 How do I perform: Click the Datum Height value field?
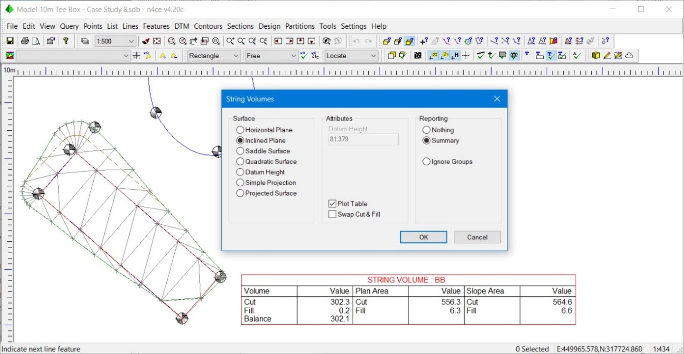[363, 139]
